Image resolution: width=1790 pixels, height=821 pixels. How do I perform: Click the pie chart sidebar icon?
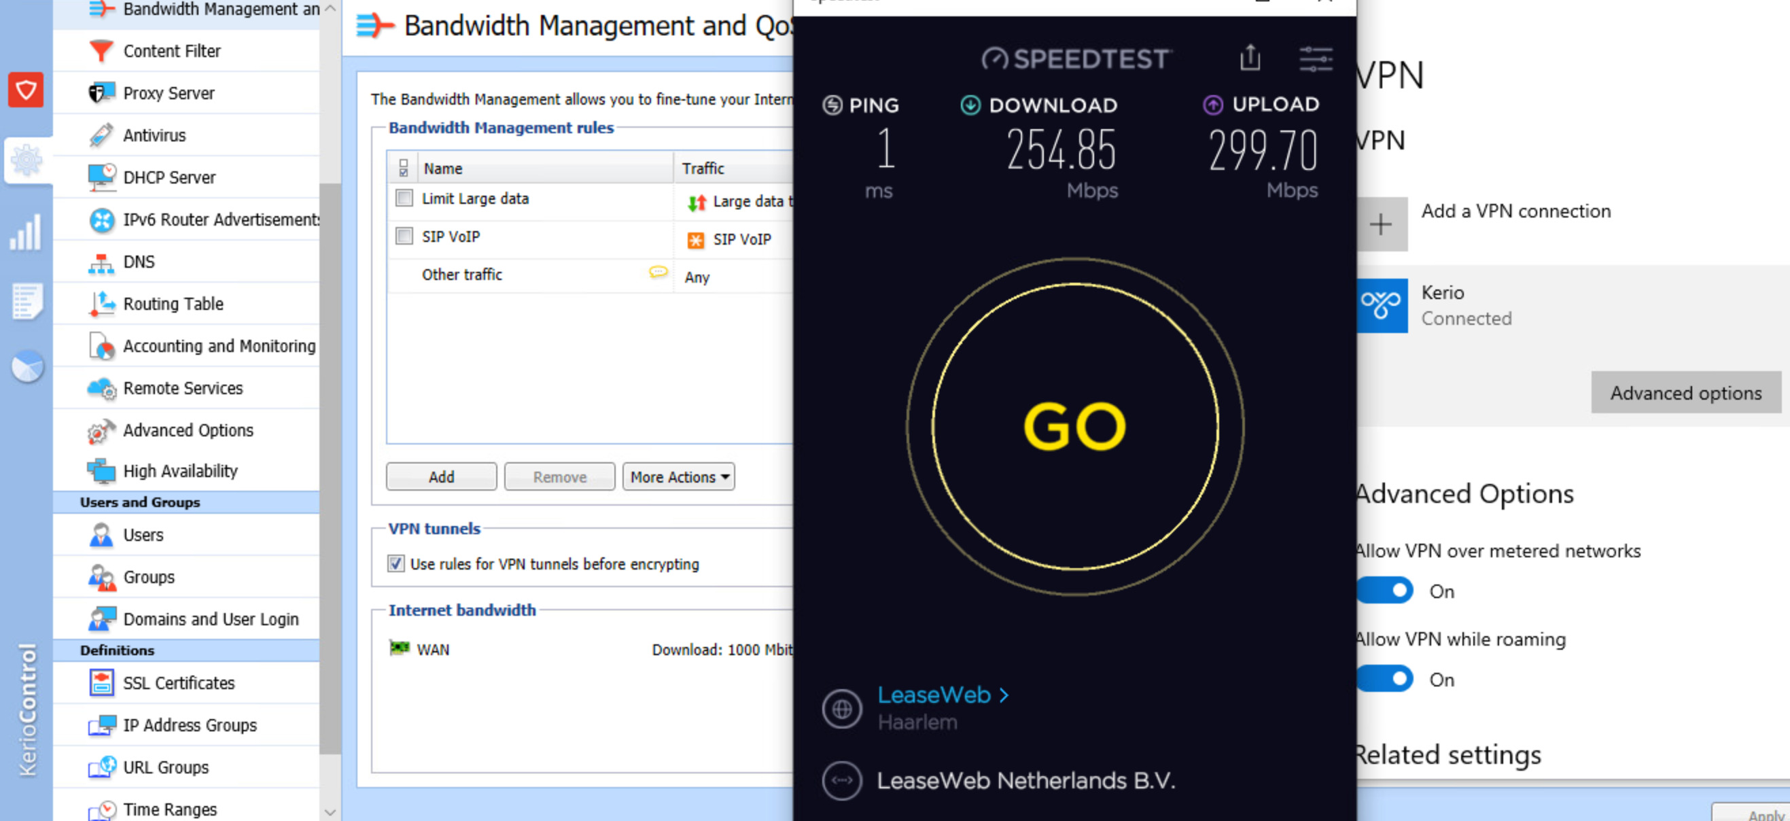(x=27, y=366)
